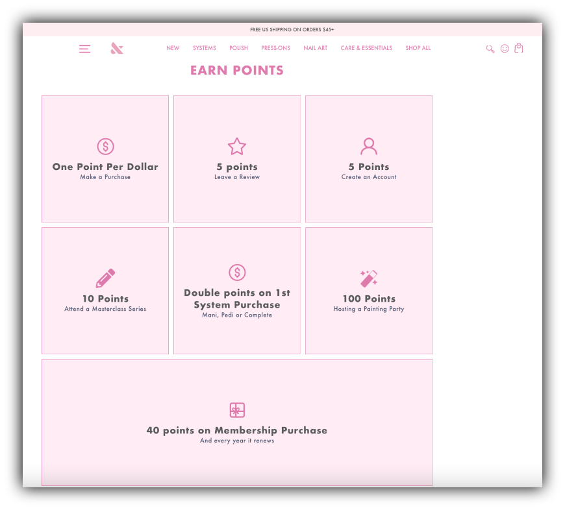Open the PRESS-ONS menu entry
This screenshot has height=510, width=565.
[275, 48]
